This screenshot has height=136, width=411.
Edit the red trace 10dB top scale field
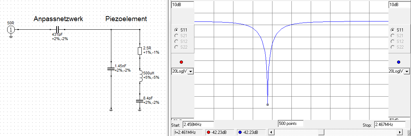coord(183,5)
